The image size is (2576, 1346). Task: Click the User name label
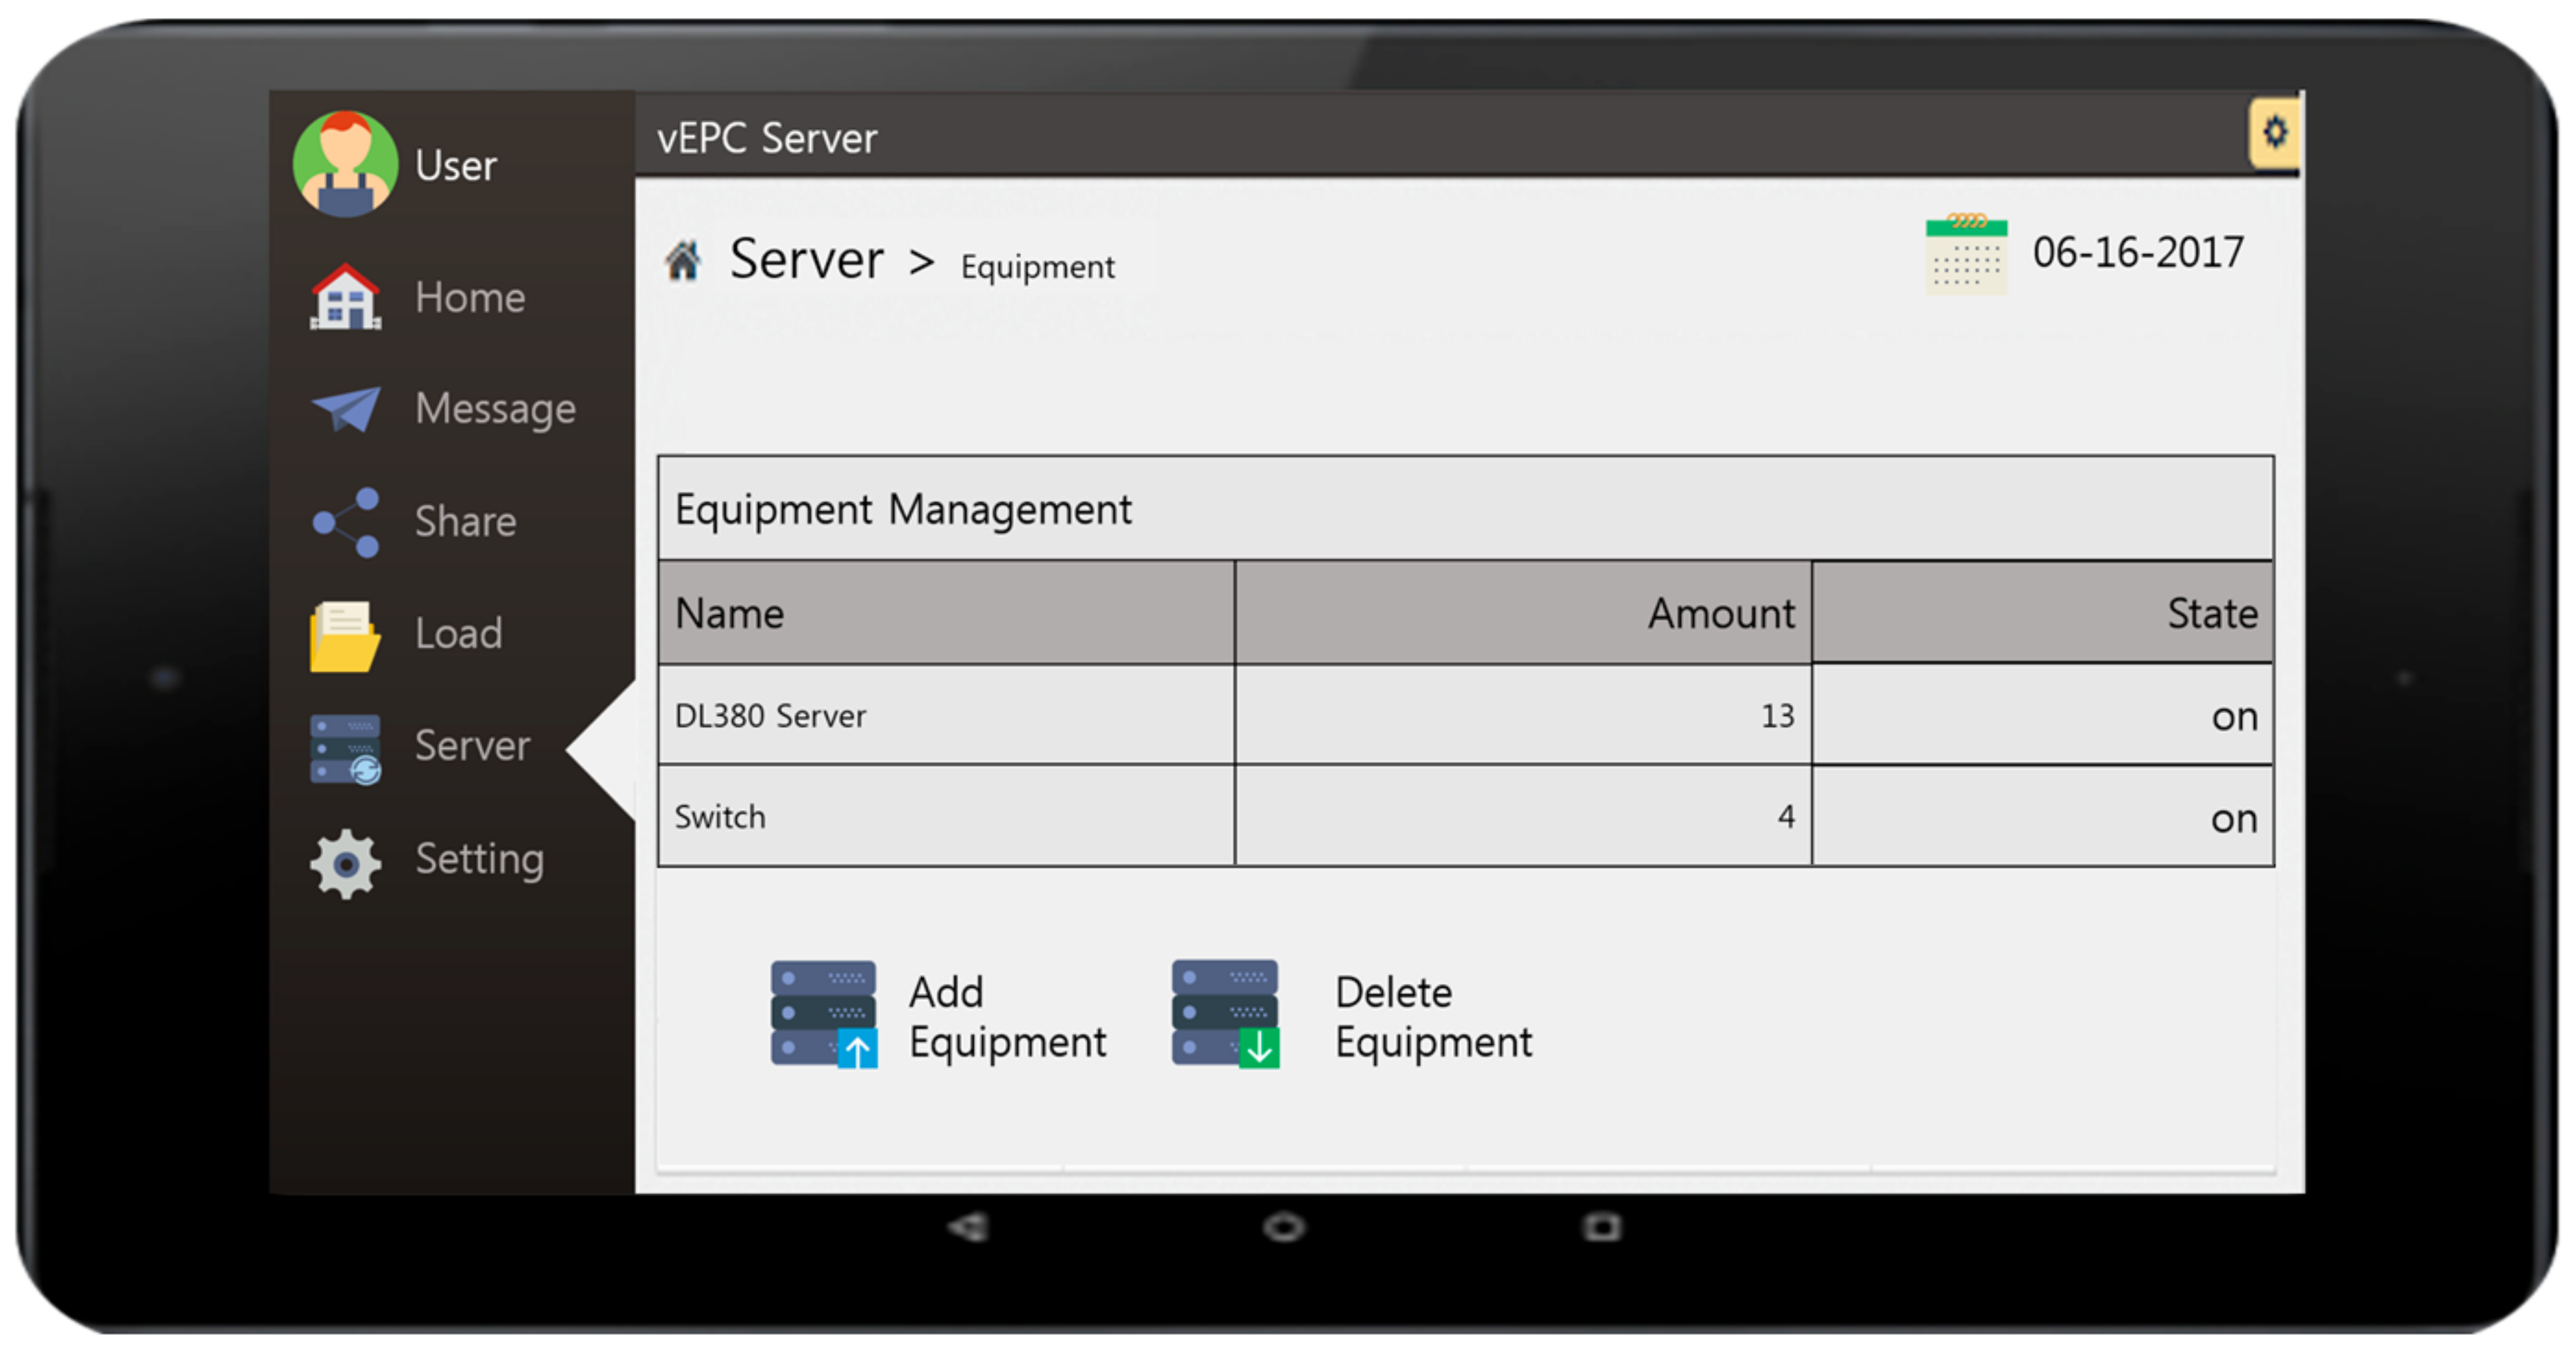pyautogui.click(x=456, y=165)
